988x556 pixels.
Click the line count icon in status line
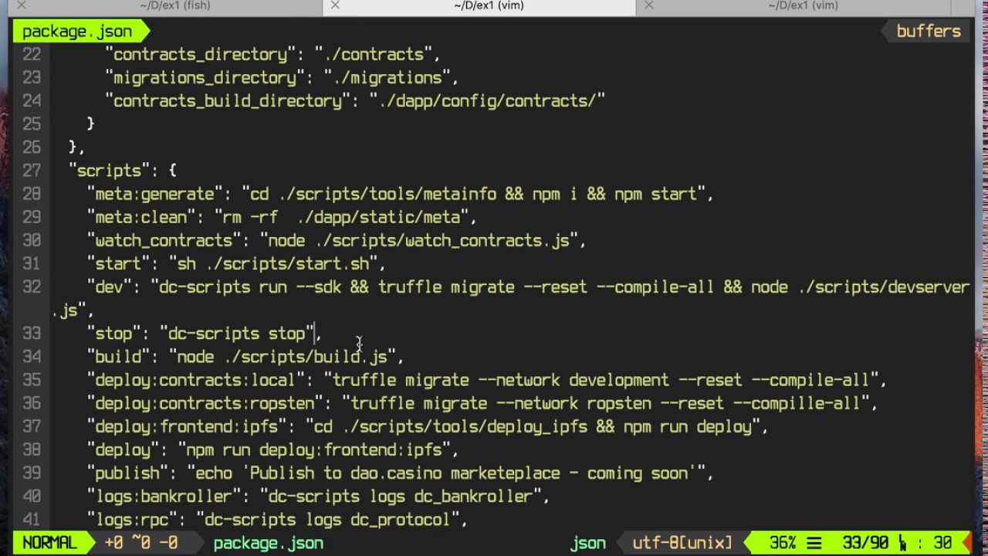815,543
